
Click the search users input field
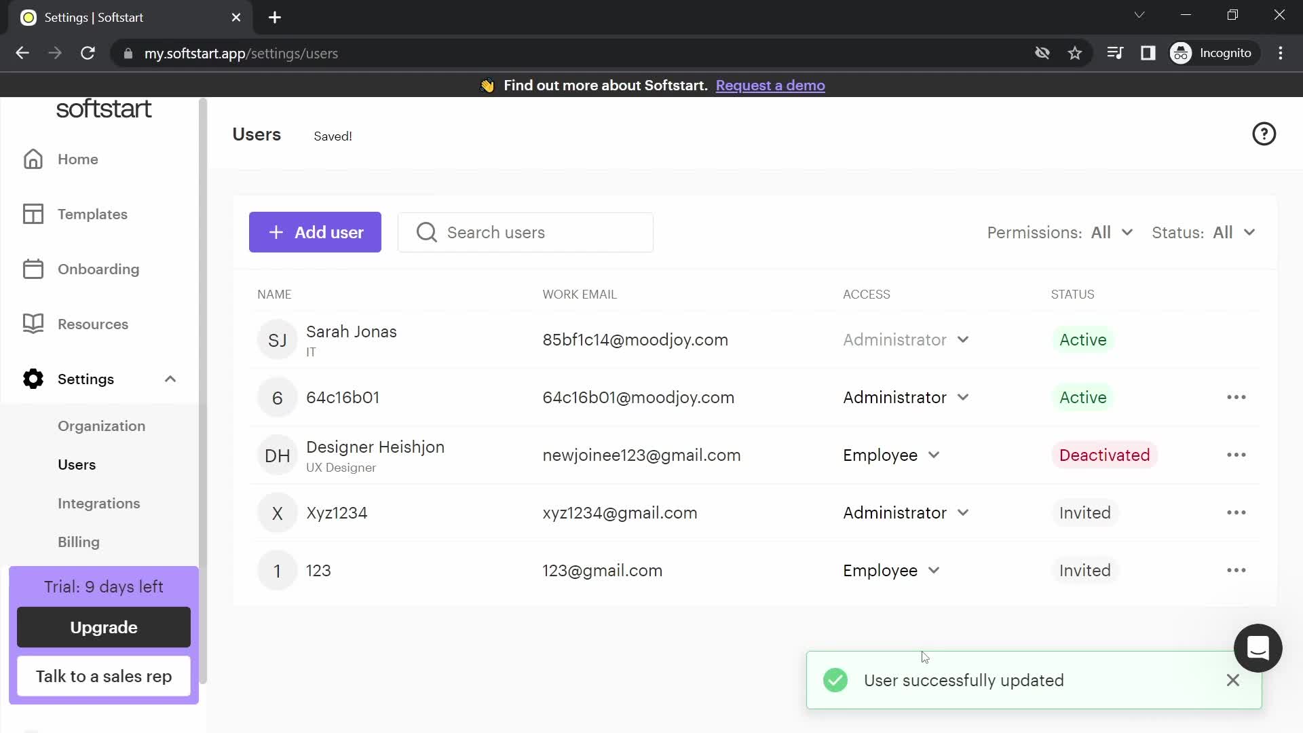pos(528,232)
